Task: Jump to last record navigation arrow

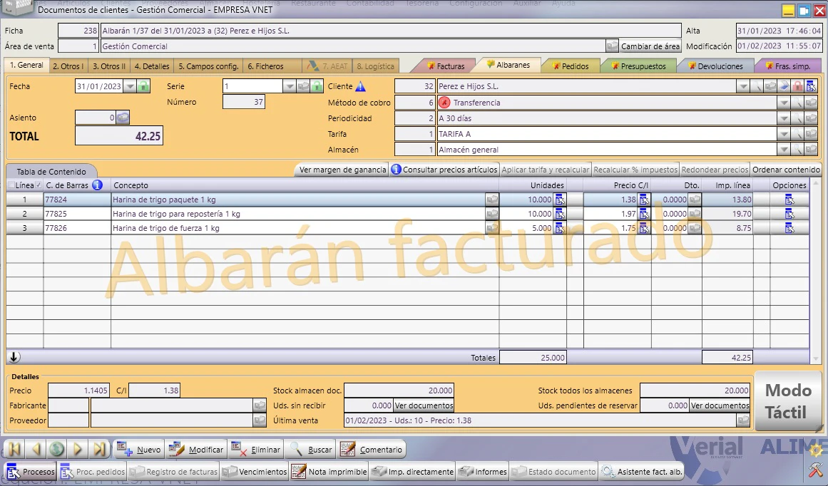Action: click(99, 450)
